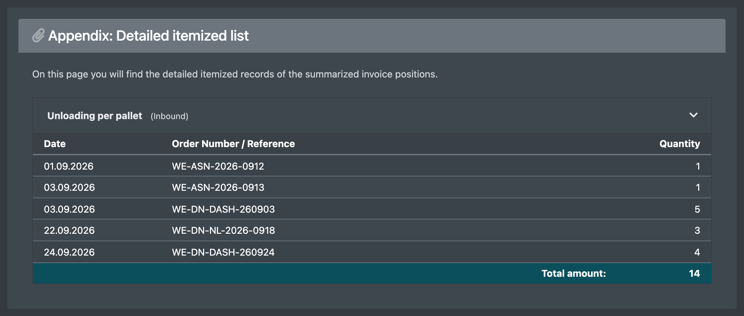Click the Order Number / Reference column header
Viewport: 744px width, 316px height.
click(233, 144)
